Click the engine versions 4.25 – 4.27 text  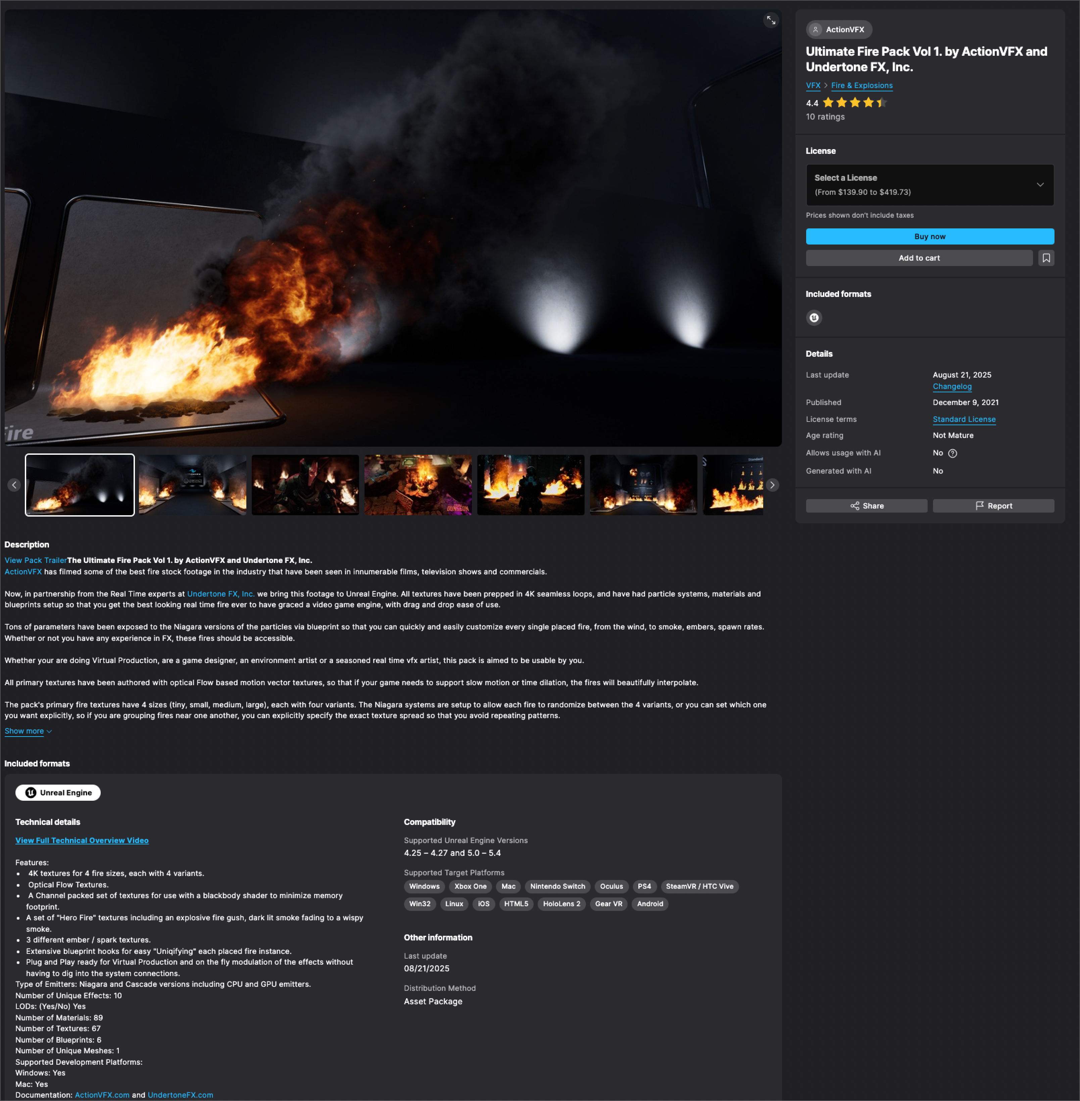[x=452, y=853]
